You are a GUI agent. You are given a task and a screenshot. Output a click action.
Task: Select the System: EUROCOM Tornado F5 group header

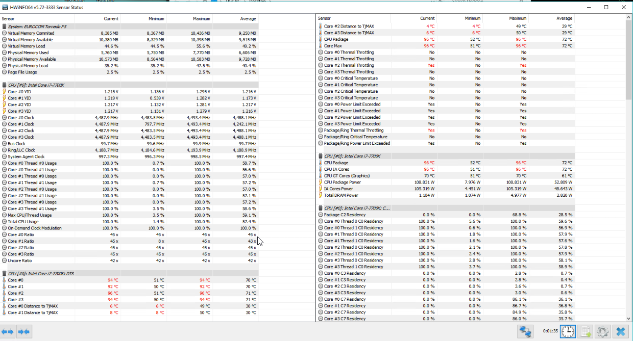130,27
